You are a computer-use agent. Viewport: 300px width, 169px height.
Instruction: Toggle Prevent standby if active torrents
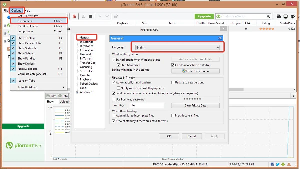coord(114,121)
